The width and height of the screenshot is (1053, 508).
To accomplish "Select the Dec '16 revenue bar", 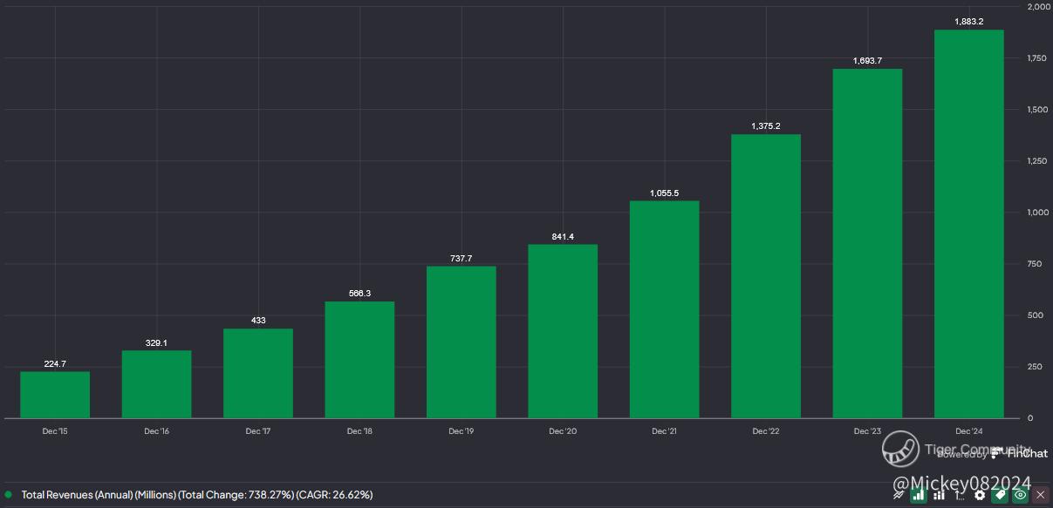I will point(156,384).
